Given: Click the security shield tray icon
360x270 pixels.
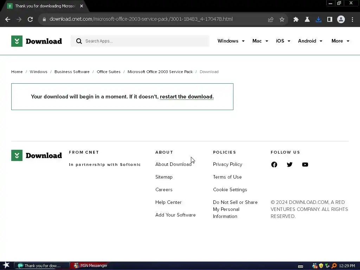Looking at the screenshot, I should 321,266.
